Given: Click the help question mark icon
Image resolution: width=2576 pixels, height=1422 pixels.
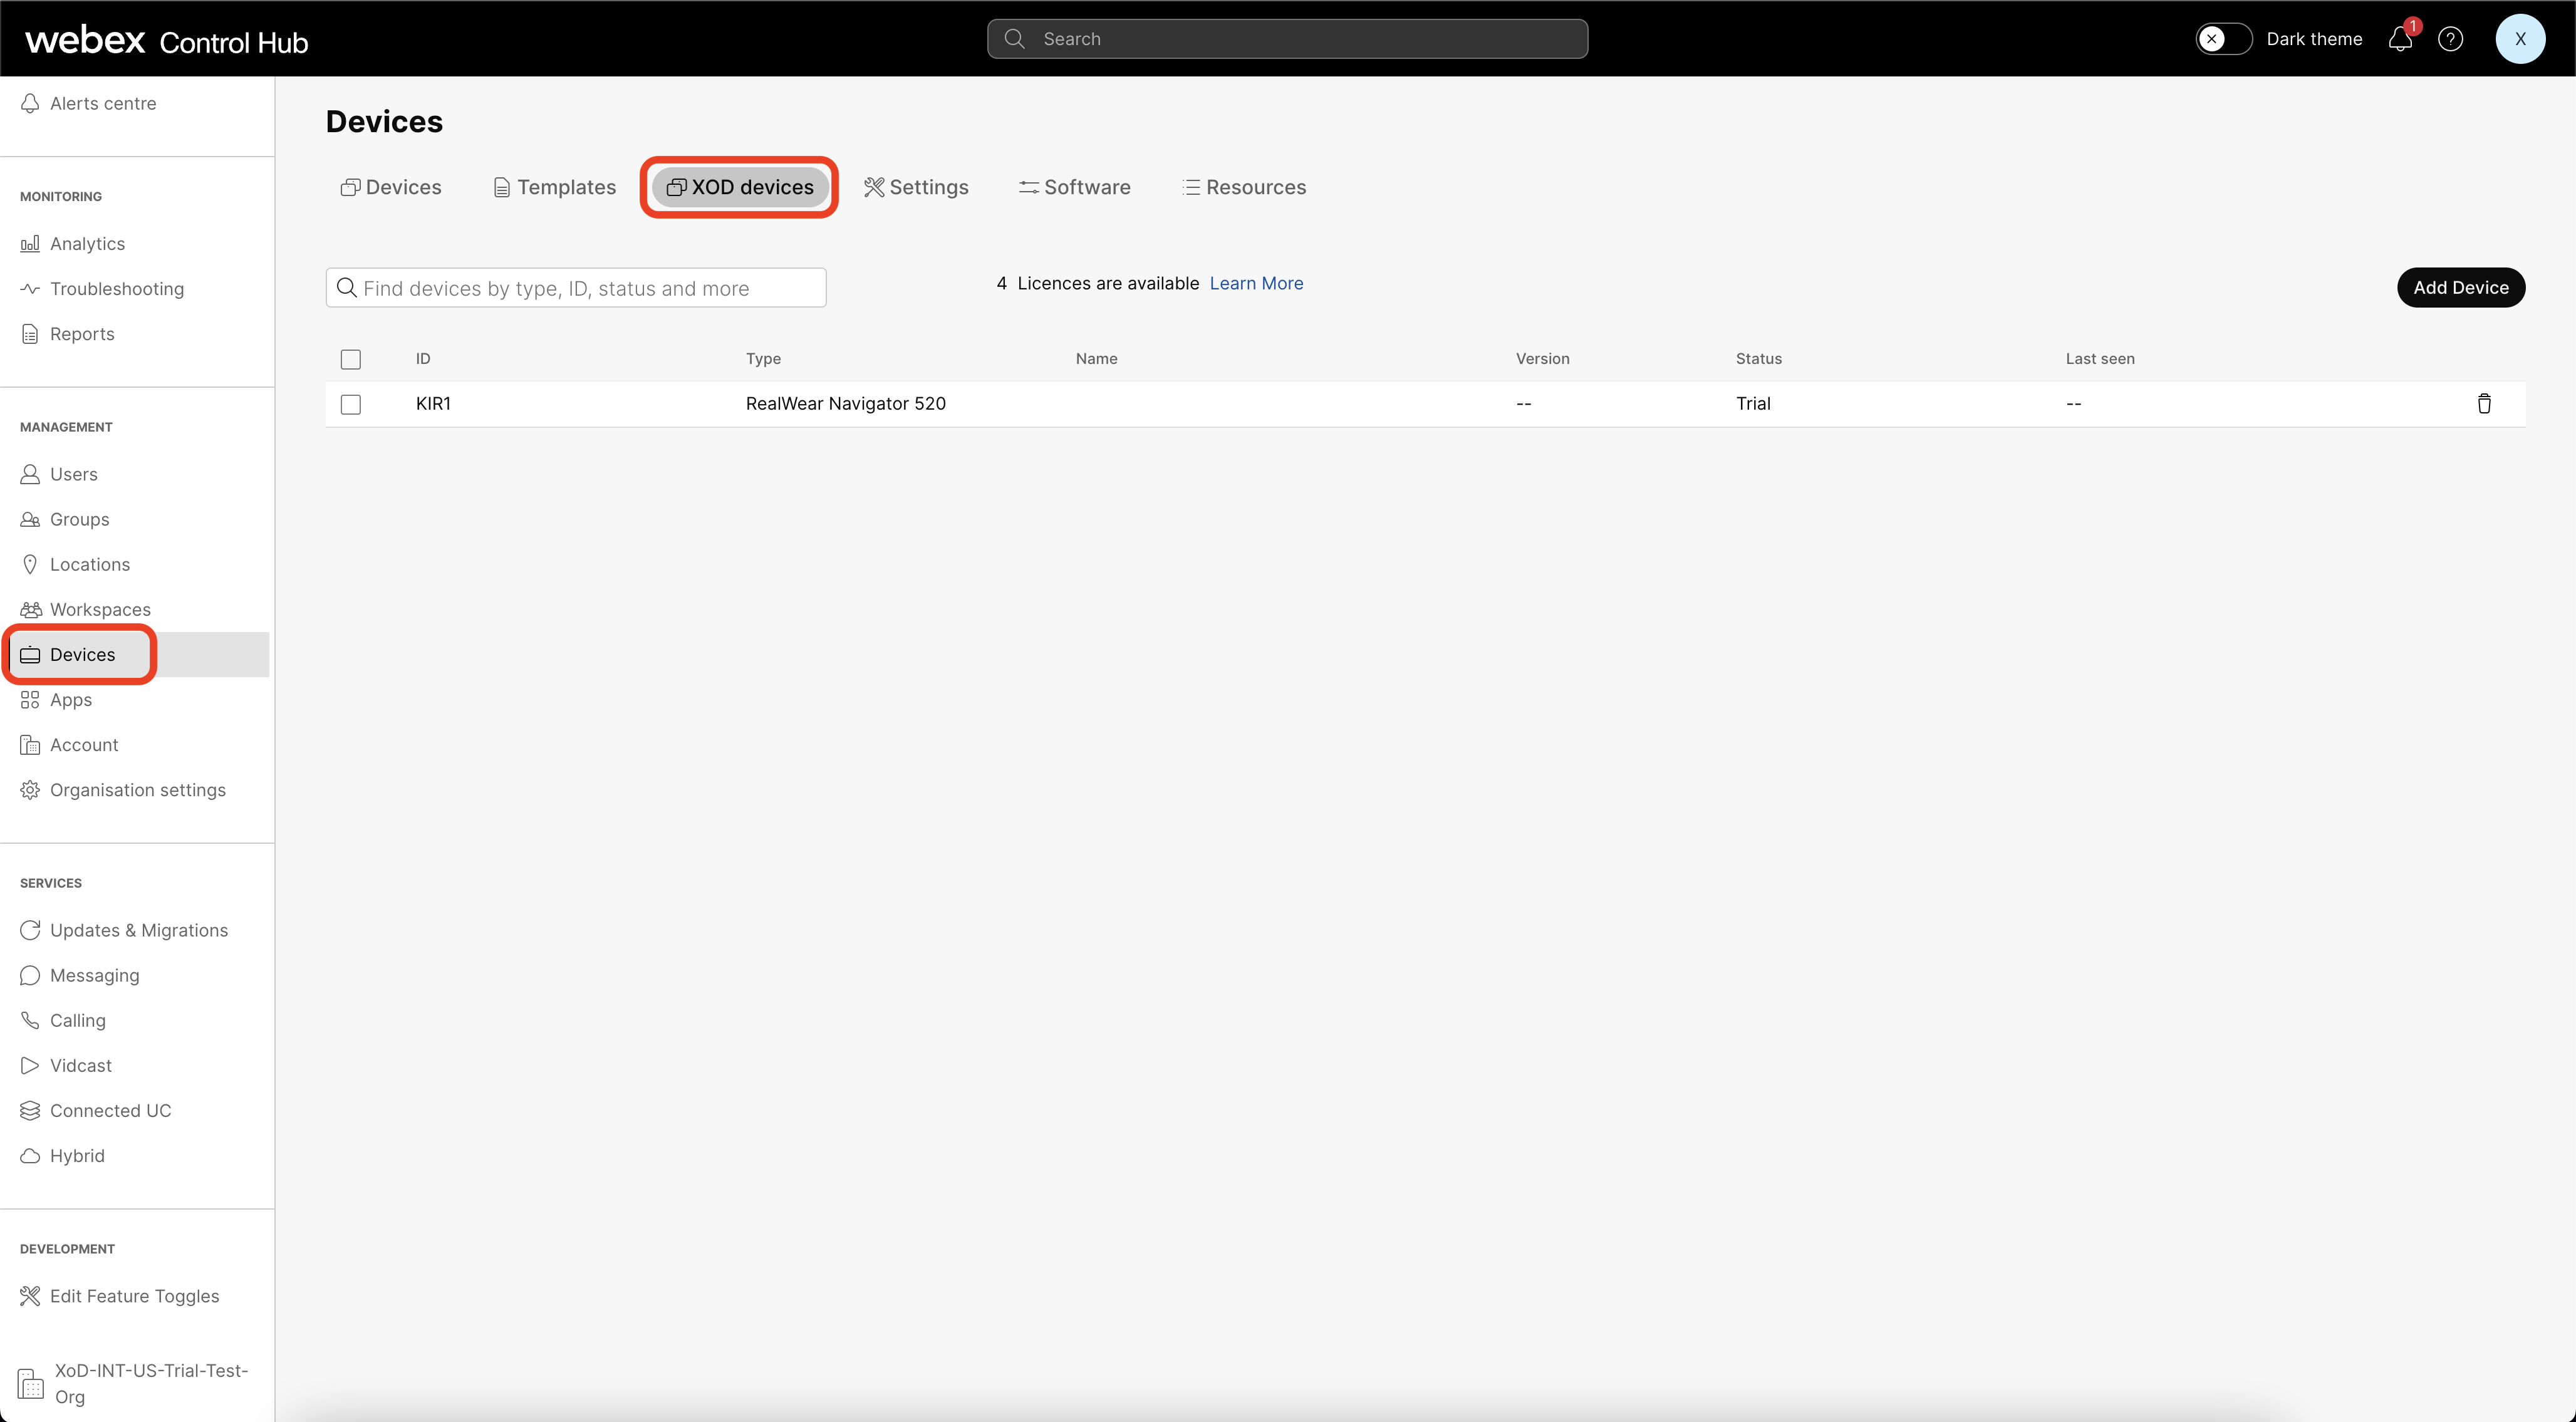Looking at the screenshot, I should (2450, 39).
